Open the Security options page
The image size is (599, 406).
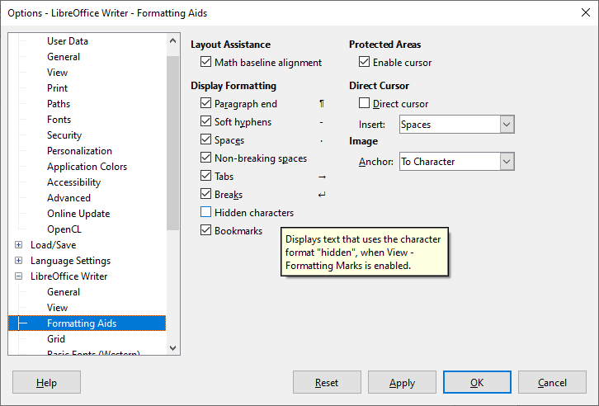64,135
